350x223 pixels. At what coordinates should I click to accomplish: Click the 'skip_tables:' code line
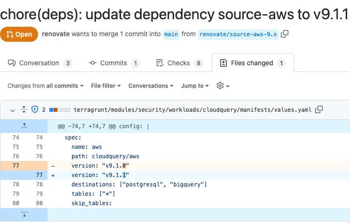coord(92,203)
